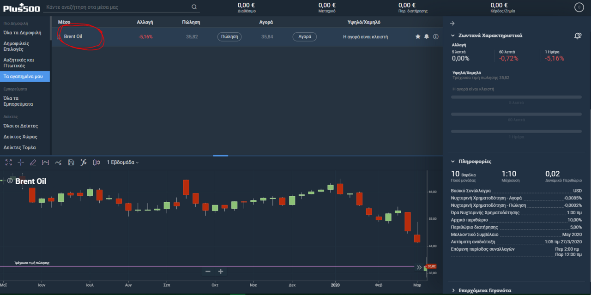
Task: Click the Περ. διατήρησης value
Action: pos(407,5)
